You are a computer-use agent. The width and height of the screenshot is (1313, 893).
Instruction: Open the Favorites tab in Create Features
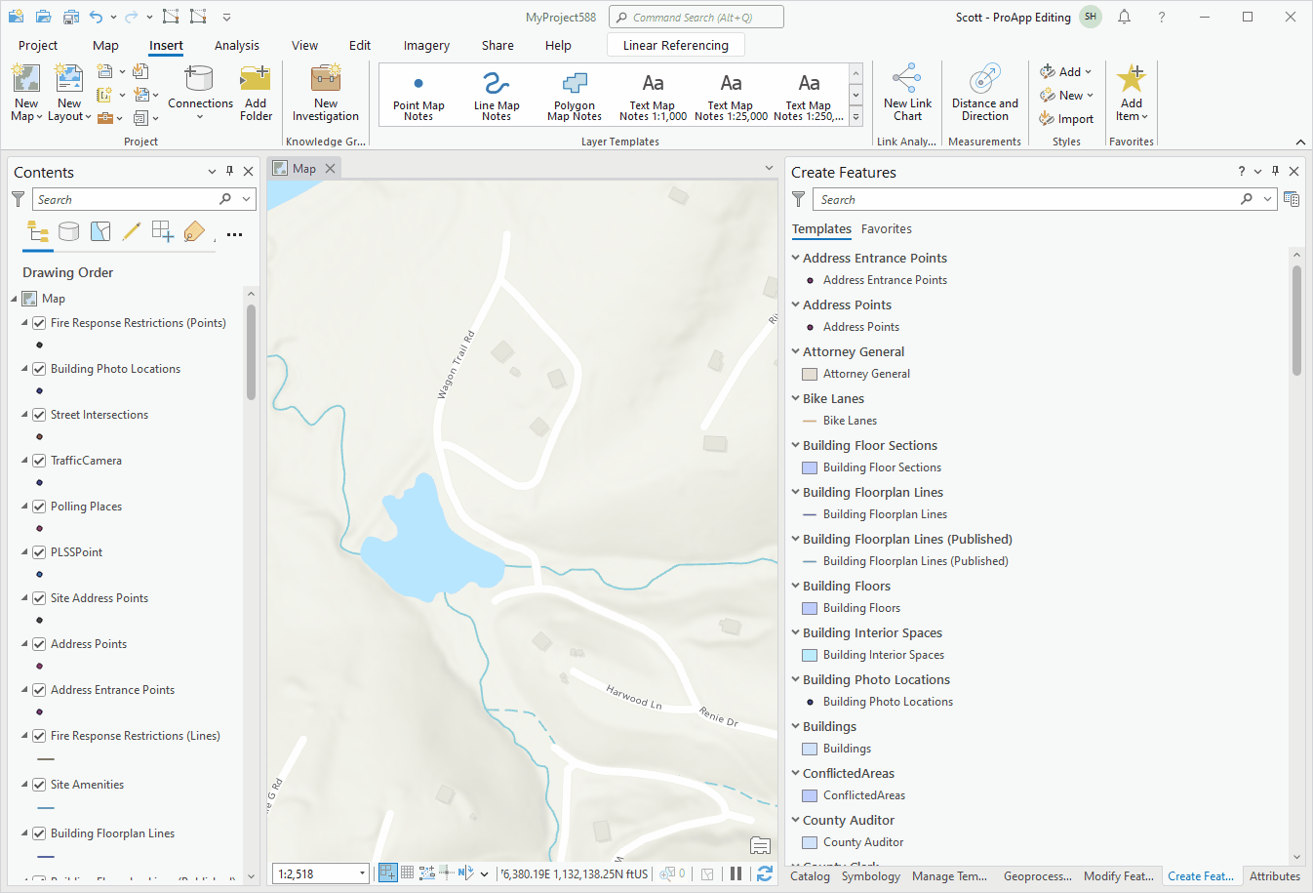[886, 228]
